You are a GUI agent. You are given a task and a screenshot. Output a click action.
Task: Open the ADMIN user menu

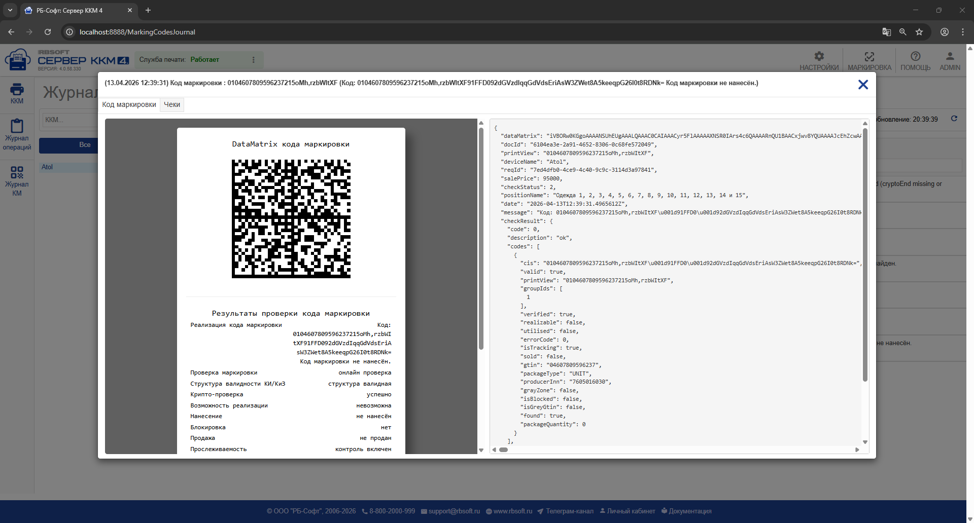[950, 61]
